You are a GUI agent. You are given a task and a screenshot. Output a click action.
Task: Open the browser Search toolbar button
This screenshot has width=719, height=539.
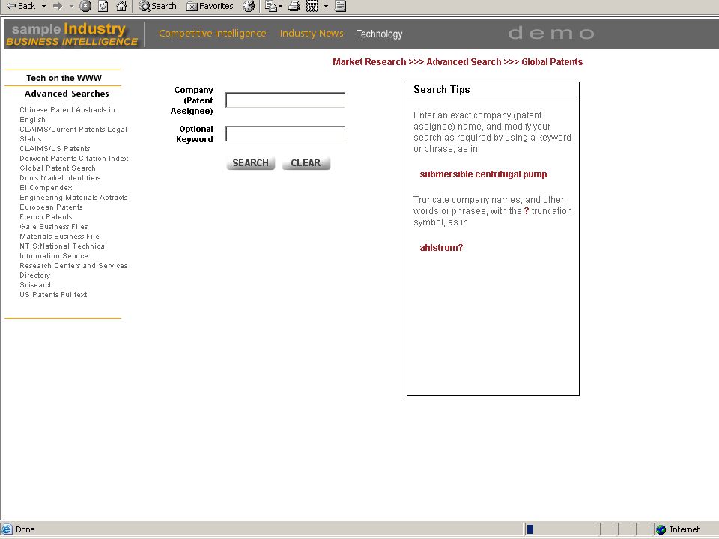[158, 6]
